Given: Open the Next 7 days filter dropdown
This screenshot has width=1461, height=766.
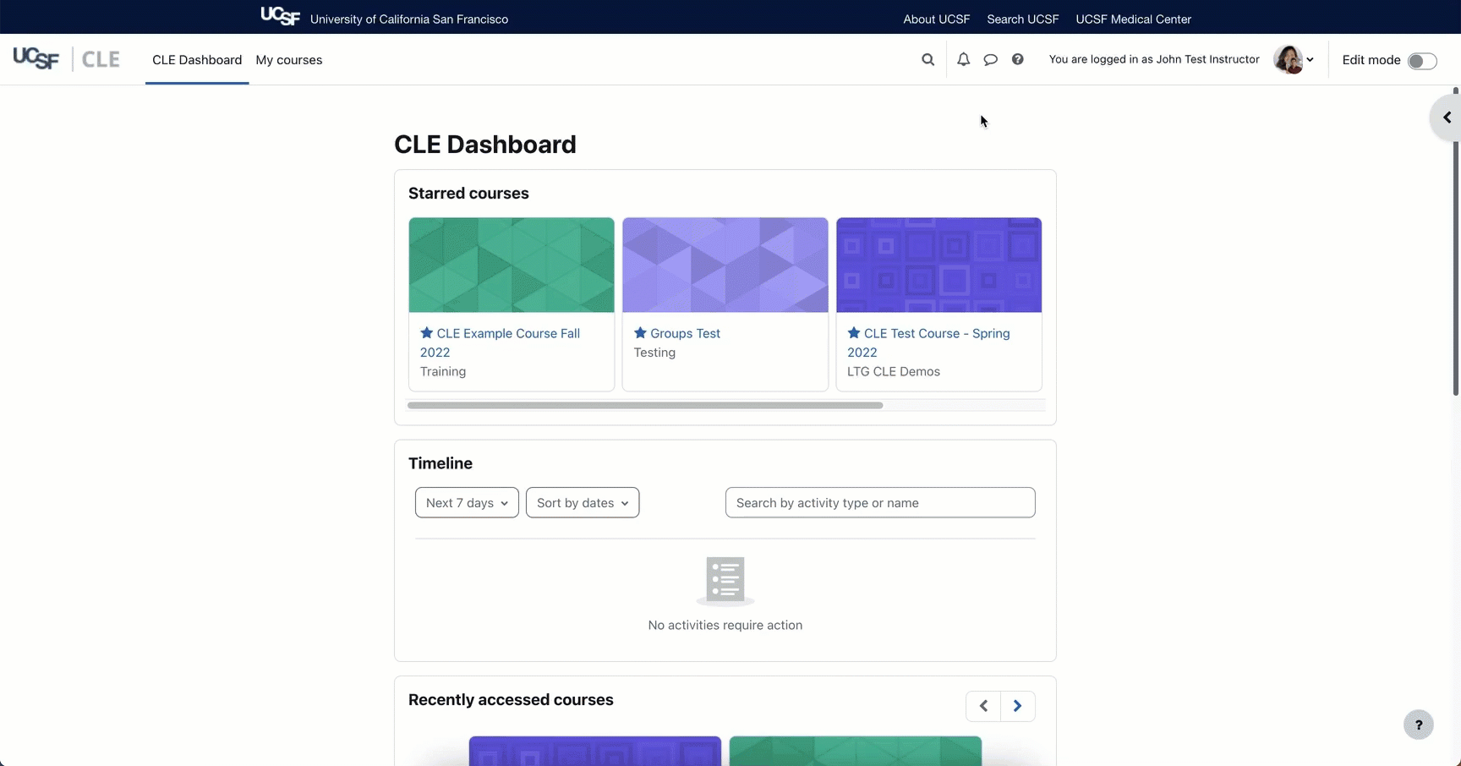Looking at the screenshot, I should coord(467,503).
